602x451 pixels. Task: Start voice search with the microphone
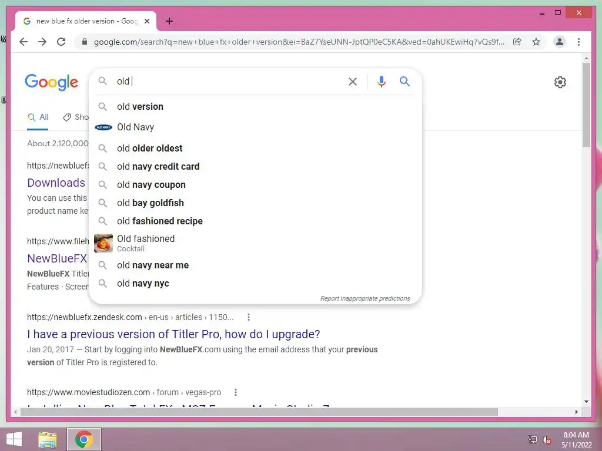click(381, 81)
